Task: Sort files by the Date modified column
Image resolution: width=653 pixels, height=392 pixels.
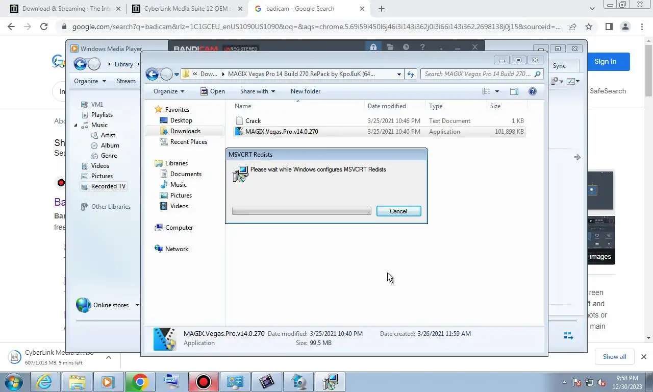Action: click(x=395, y=106)
